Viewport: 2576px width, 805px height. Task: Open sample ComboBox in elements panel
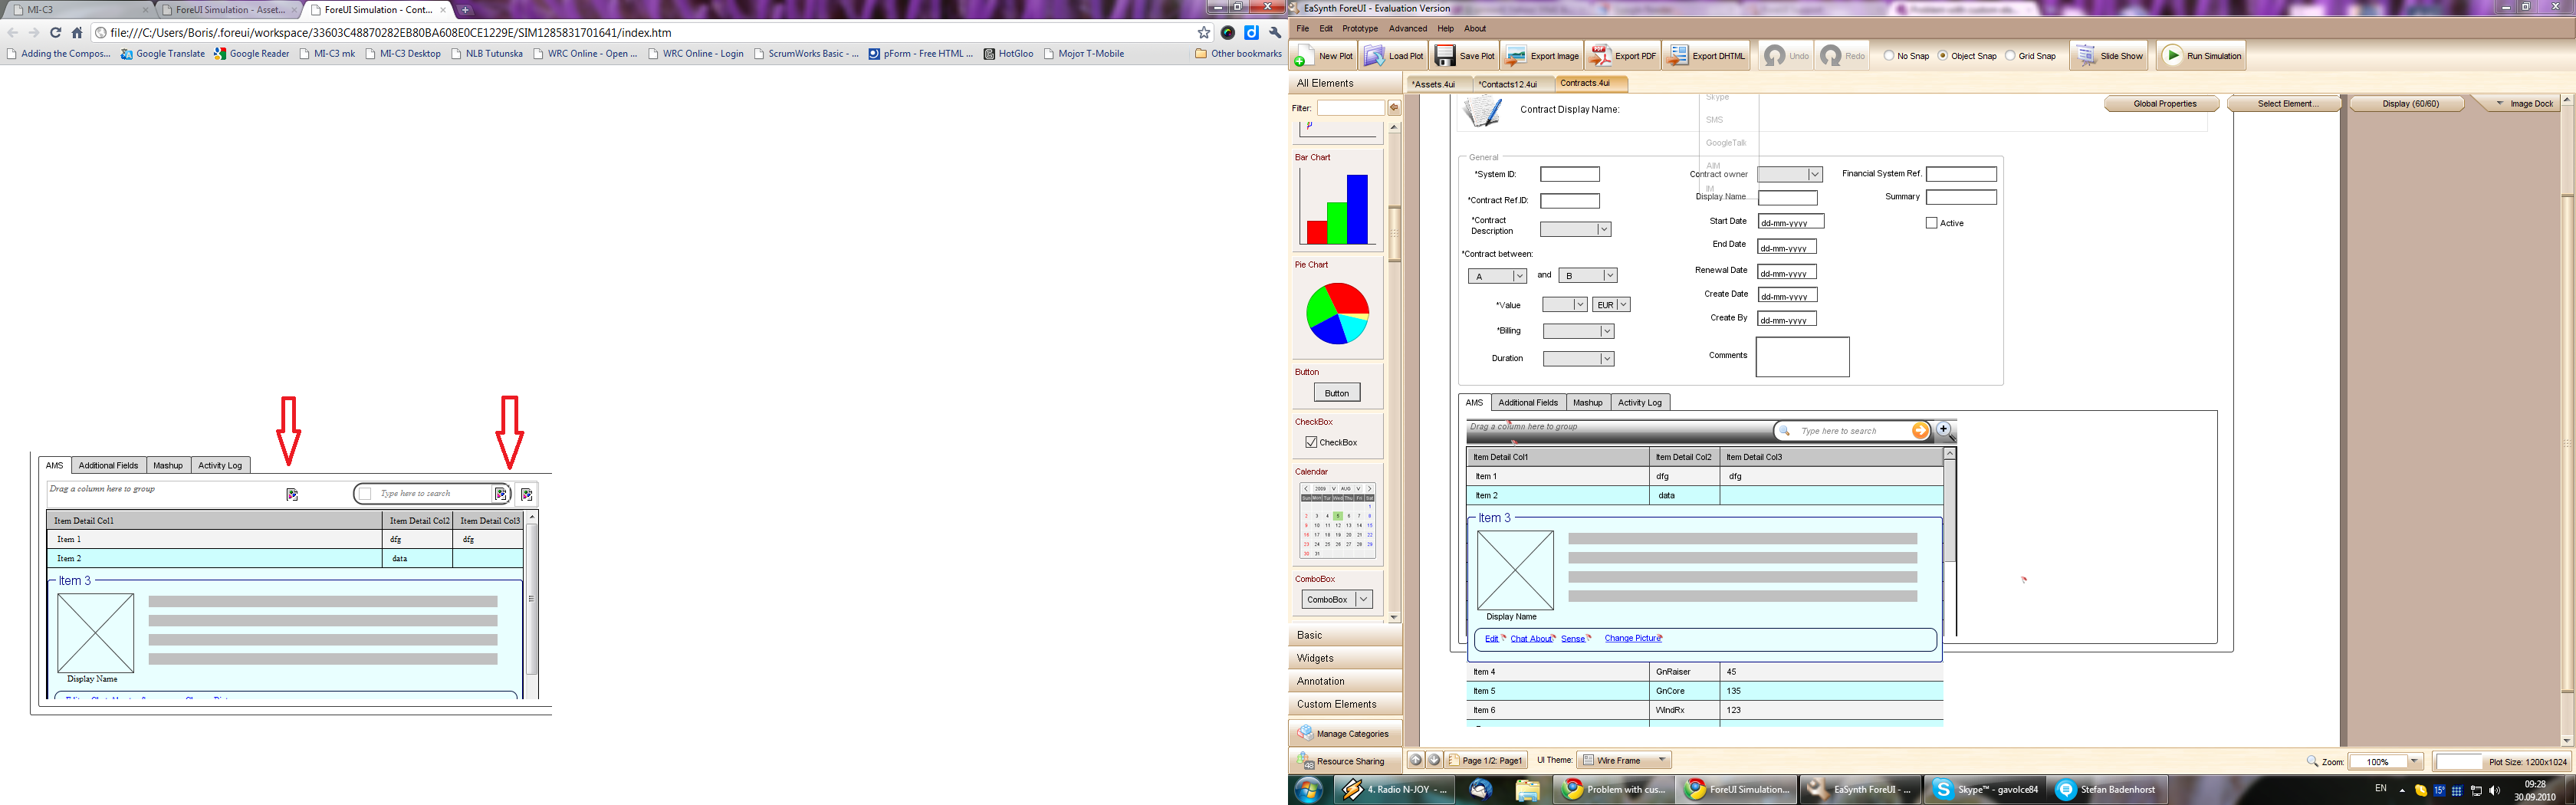coord(1337,599)
